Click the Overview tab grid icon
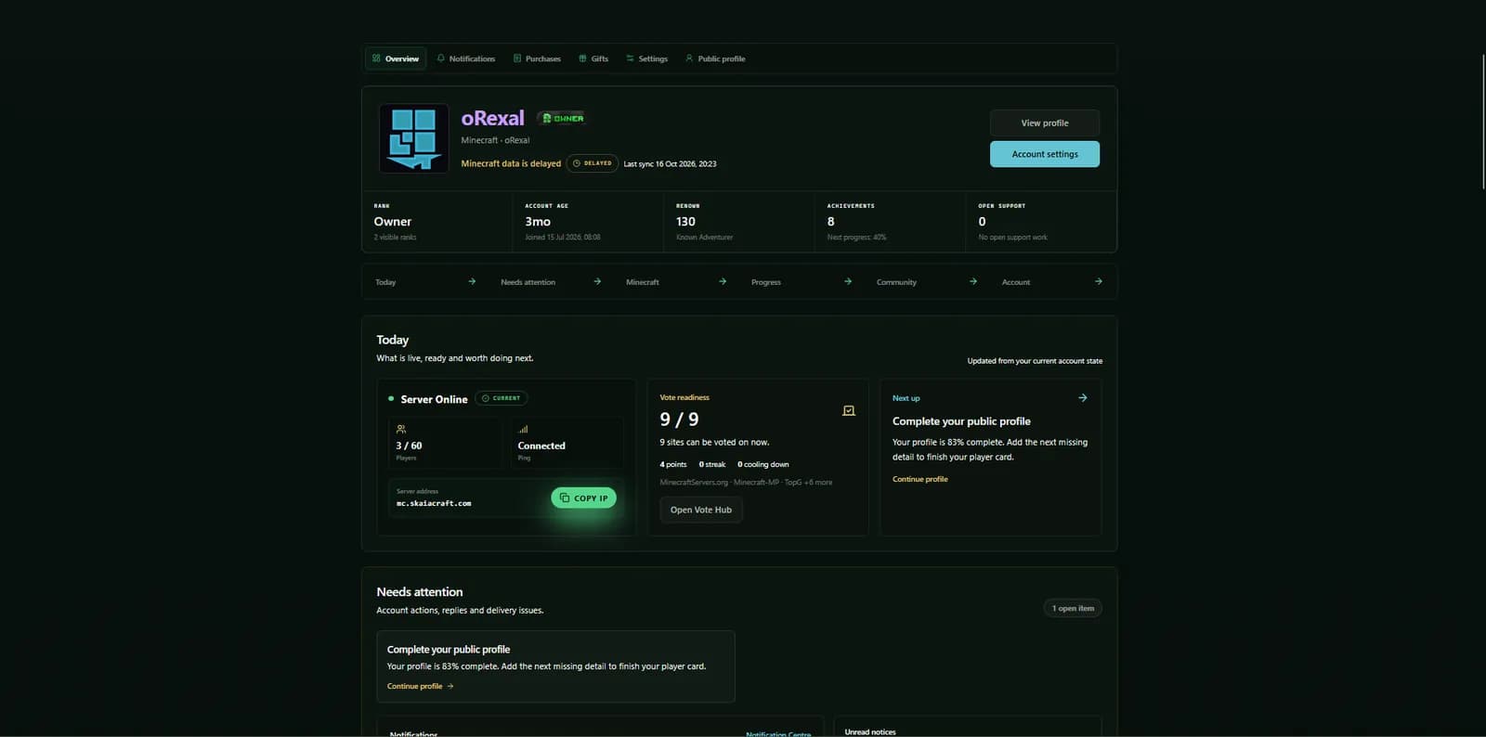1486x737 pixels. (x=376, y=58)
